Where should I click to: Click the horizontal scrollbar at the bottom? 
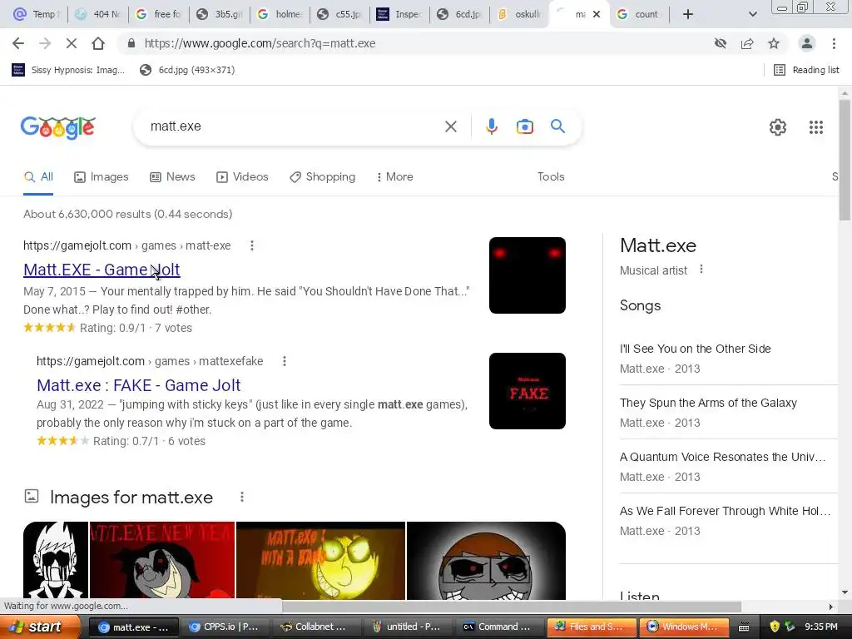(511, 606)
